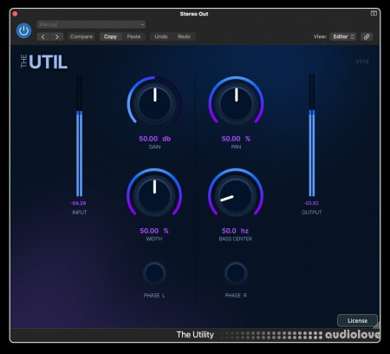390x354 pixels.
Task: Click the Paste button
Action: 133,36
